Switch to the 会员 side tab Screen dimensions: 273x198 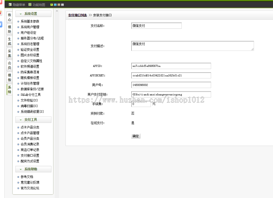click(x=9, y=65)
